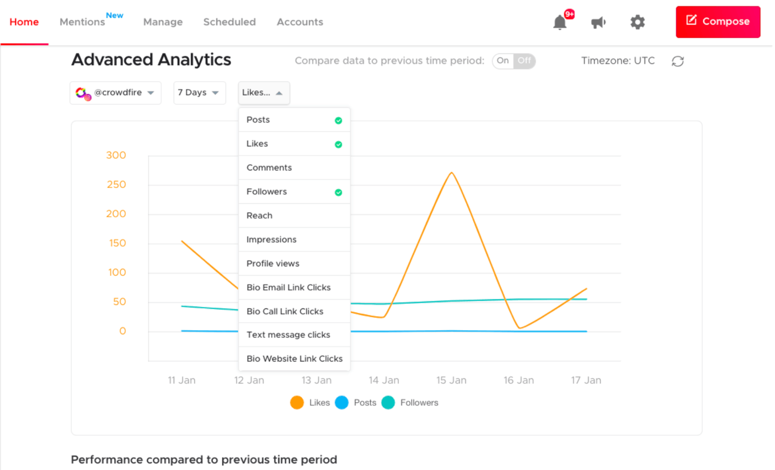Click the orange Likes legend dot
The width and height of the screenshot is (775, 470).
click(x=296, y=403)
